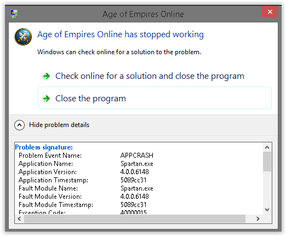Click the APPCRASH event name value
Image resolution: width=286 pixels, height=236 pixels.
[137, 156]
